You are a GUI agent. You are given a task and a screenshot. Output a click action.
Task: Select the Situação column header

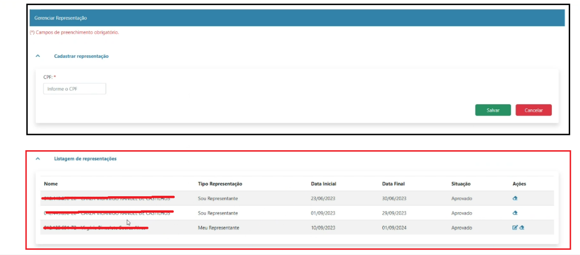461,184
